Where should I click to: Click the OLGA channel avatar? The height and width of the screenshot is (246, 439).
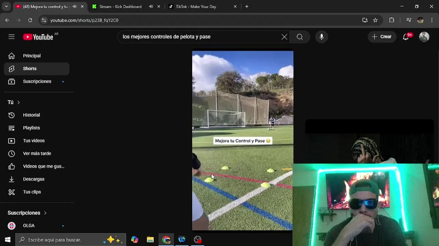(12, 225)
